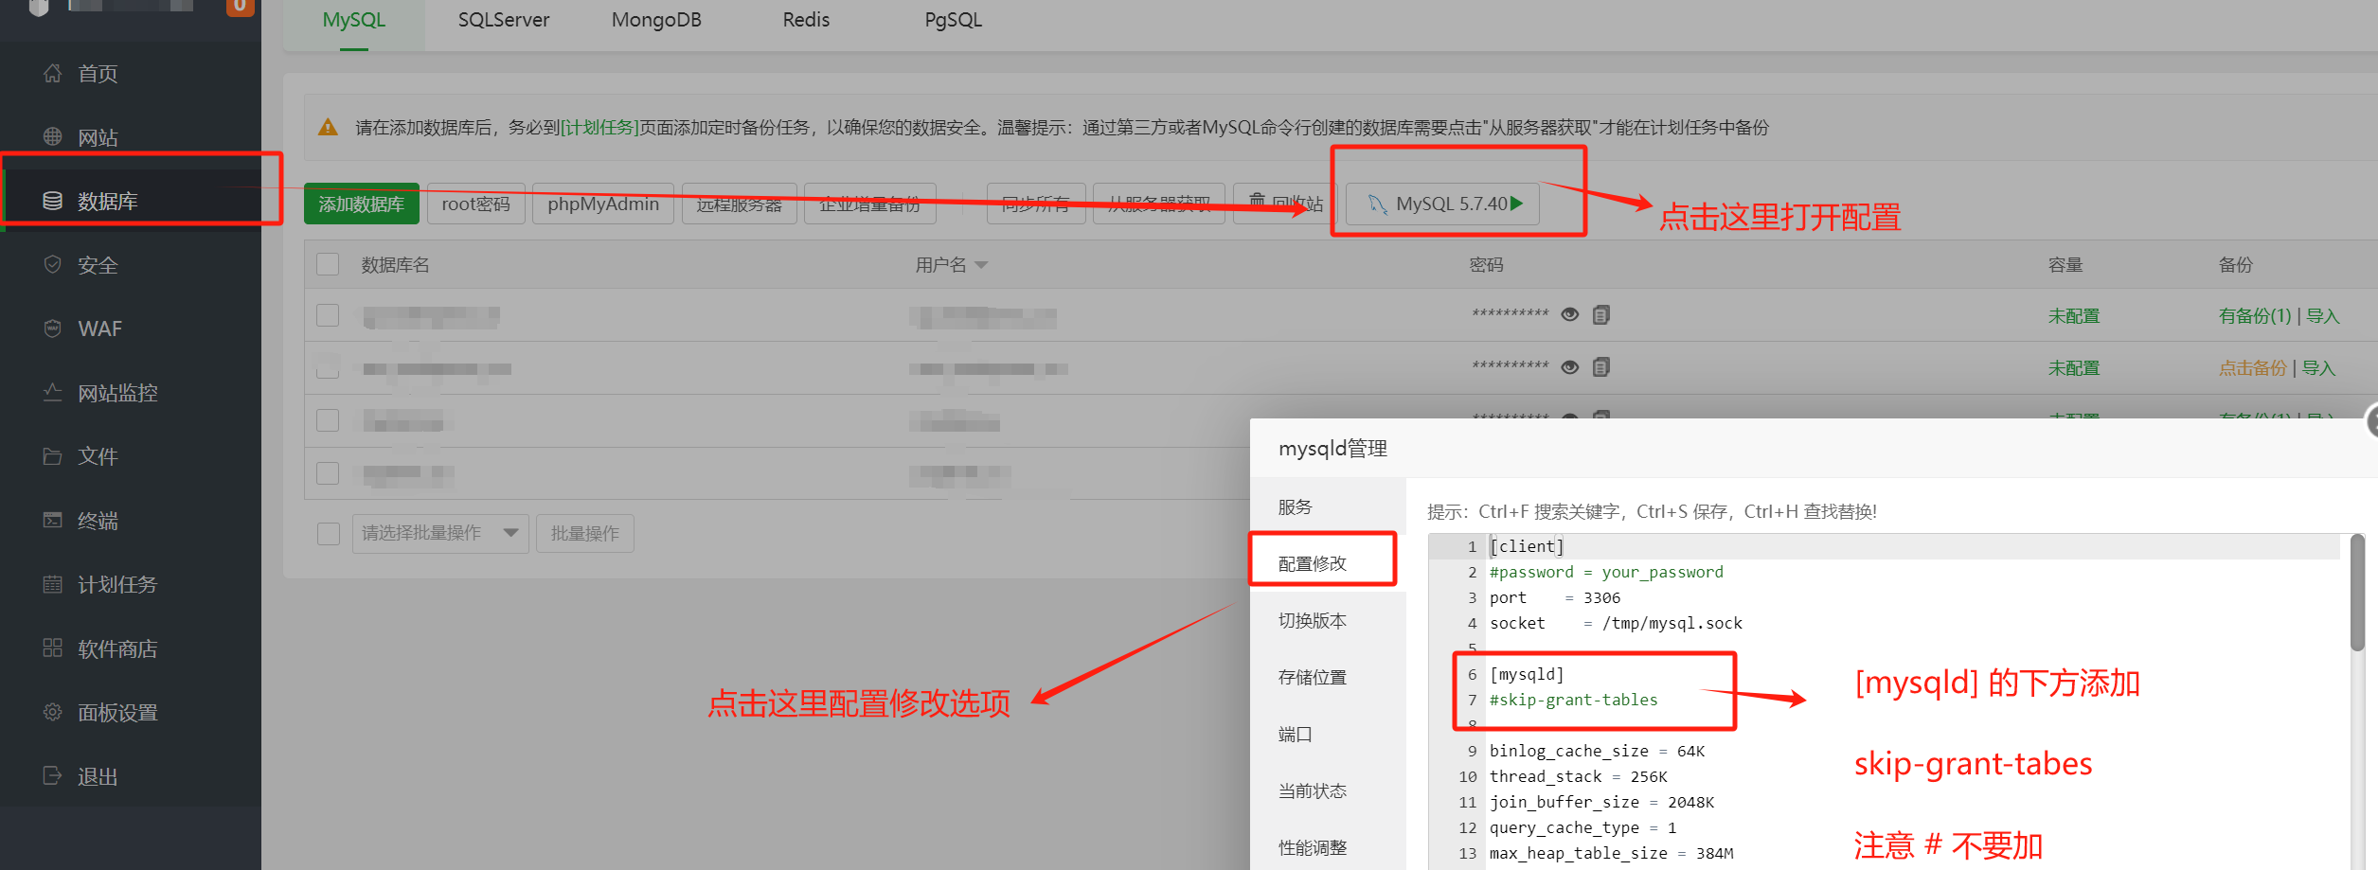Click the binlog_cache_size = 64K line

[x=1597, y=751]
